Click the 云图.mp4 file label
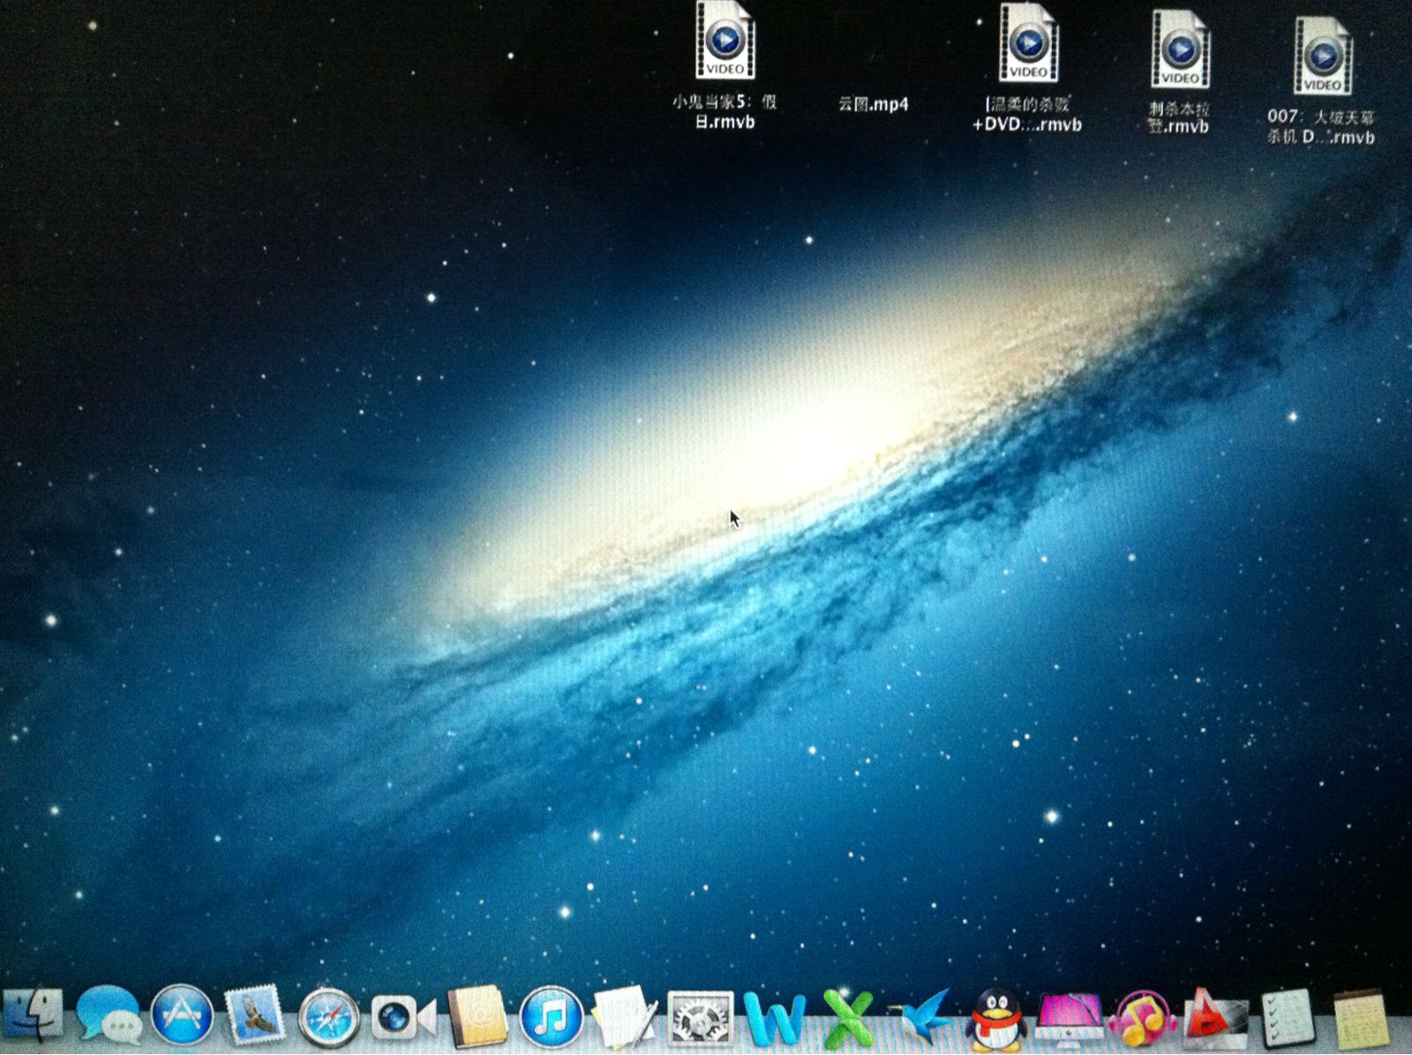The image size is (1412, 1055). coord(873,104)
